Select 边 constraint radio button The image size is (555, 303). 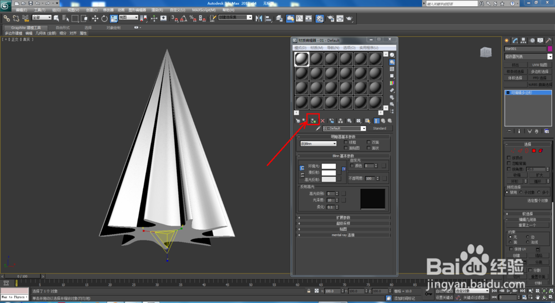click(527, 237)
